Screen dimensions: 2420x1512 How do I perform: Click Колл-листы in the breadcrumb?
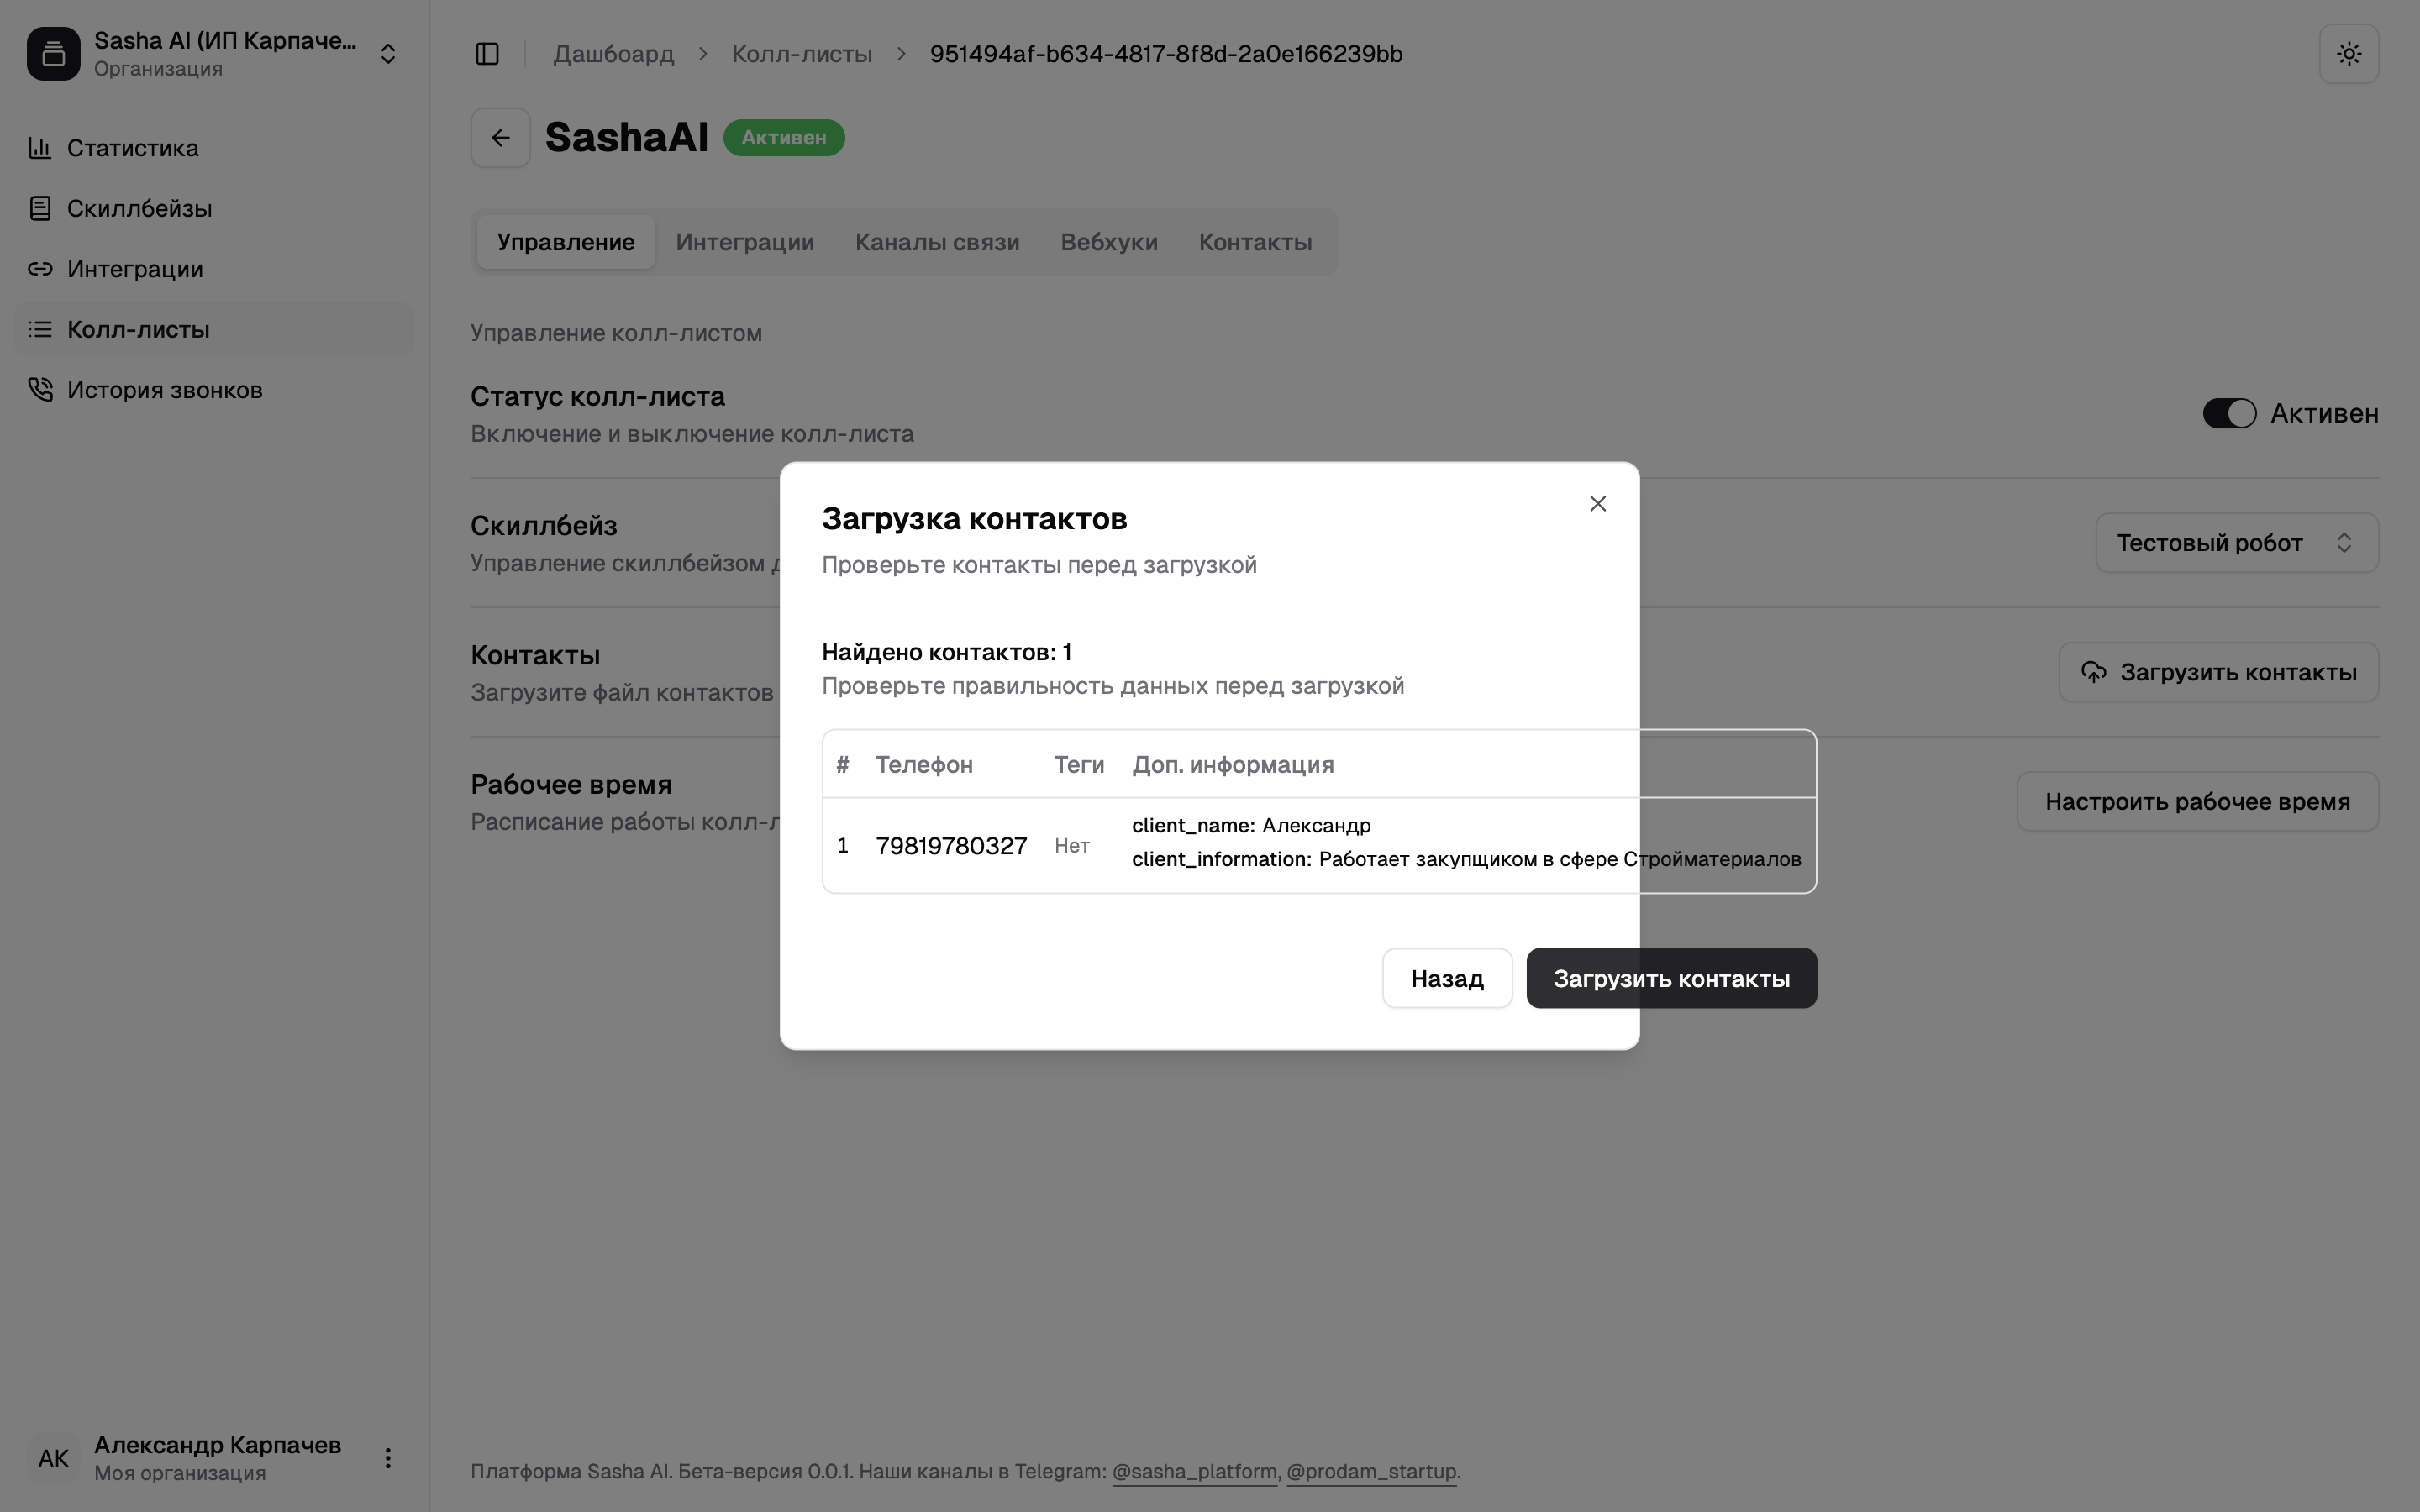click(x=801, y=54)
